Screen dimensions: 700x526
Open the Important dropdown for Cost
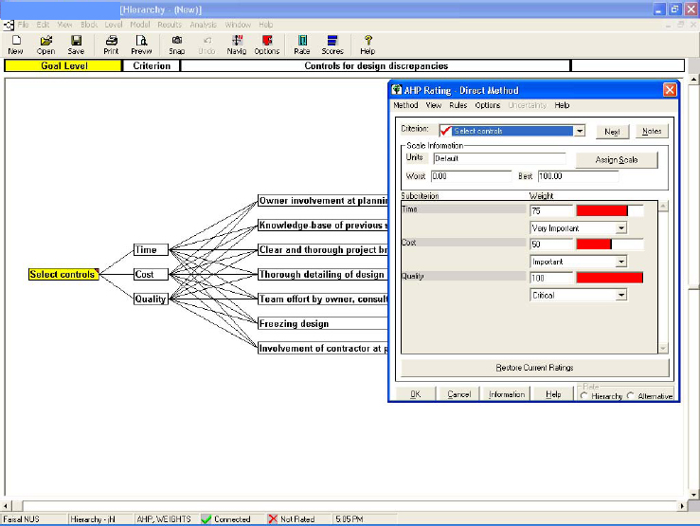(621, 262)
